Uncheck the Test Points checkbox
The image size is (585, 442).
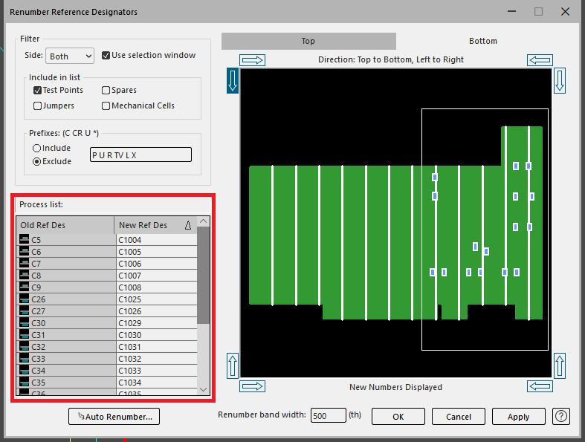pyautogui.click(x=38, y=90)
